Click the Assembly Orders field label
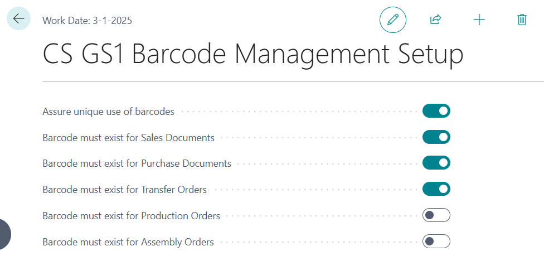 (x=128, y=242)
